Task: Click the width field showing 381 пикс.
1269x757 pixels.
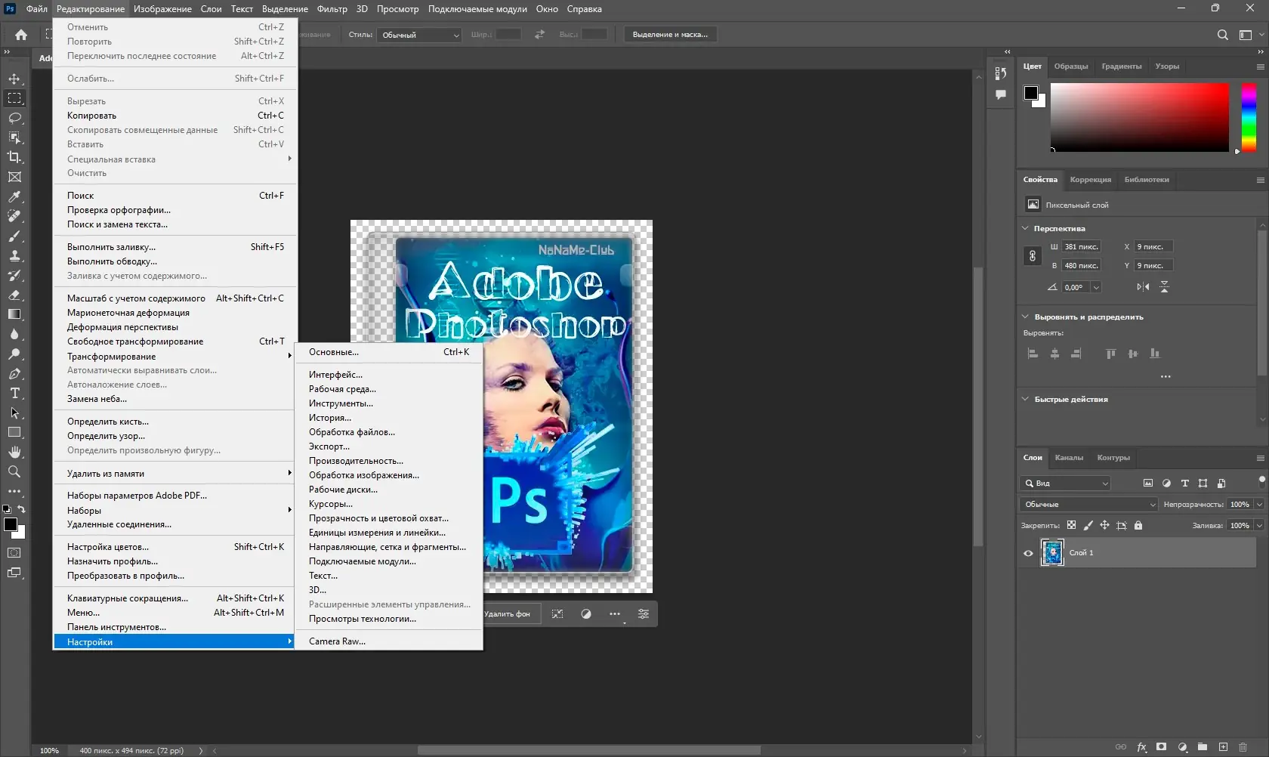Action: (x=1081, y=246)
